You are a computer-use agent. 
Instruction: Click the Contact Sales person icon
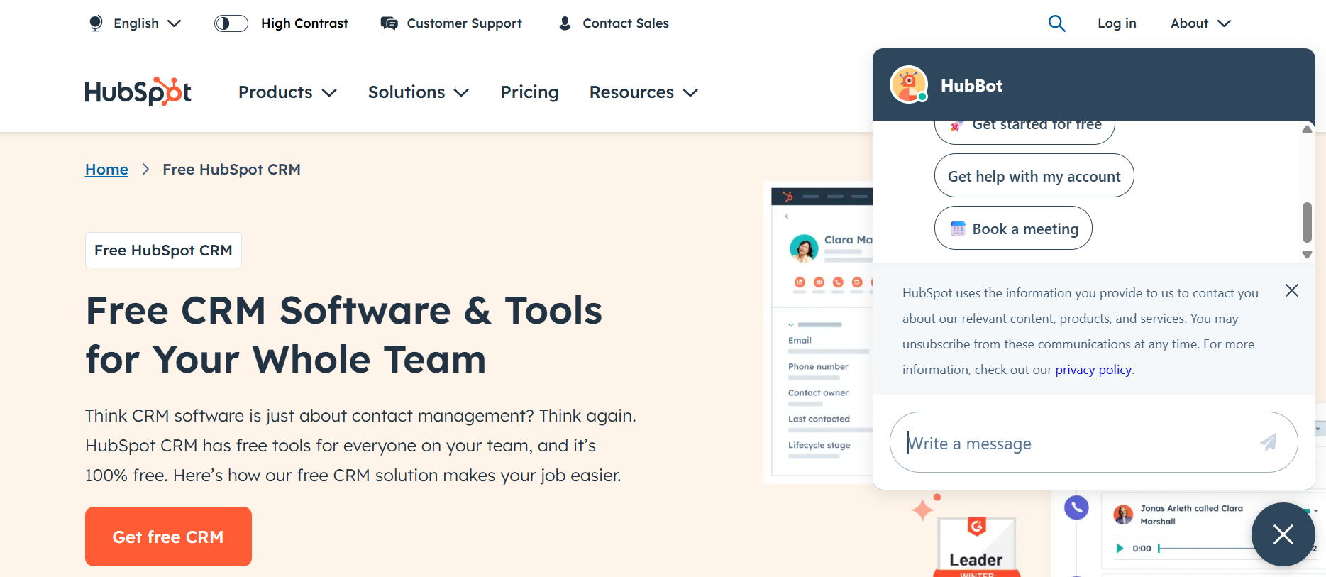pyautogui.click(x=565, y=23)
